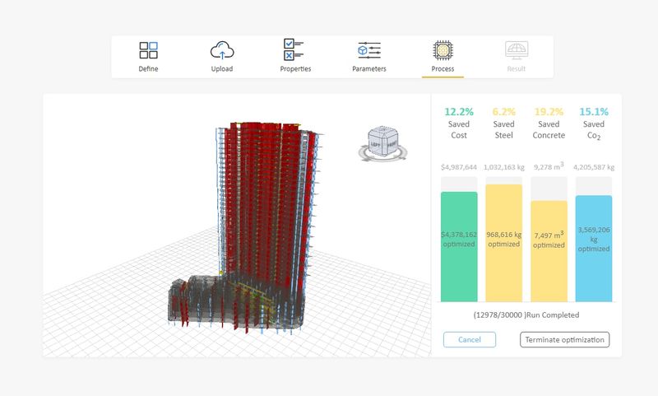Screen dimensions: 658x396
Task: Click the Parameters tab label
Action: [x=368, y=69]
